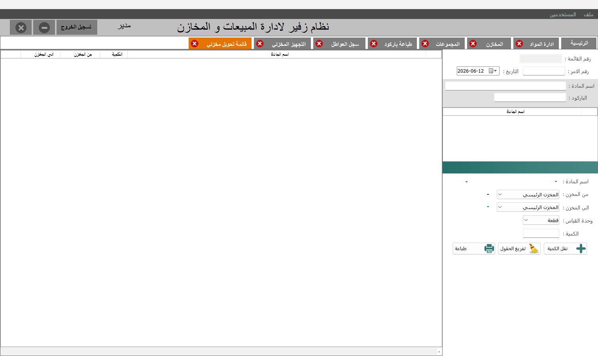Click the تفريغ الحقول label to clear fields

513,249
